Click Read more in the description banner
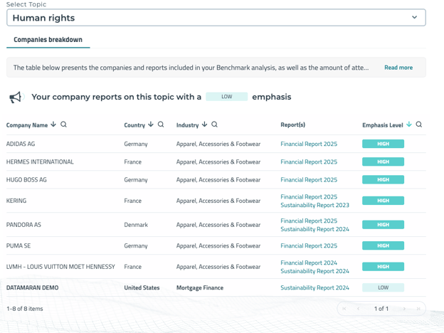The height and width of the screenshot is (333, 444). point(398,68)
